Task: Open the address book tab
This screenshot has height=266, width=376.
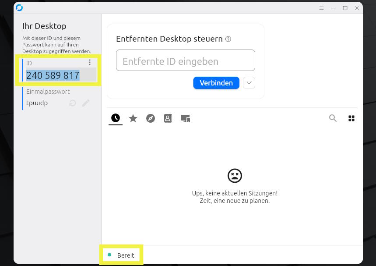Action: [168, 118]
